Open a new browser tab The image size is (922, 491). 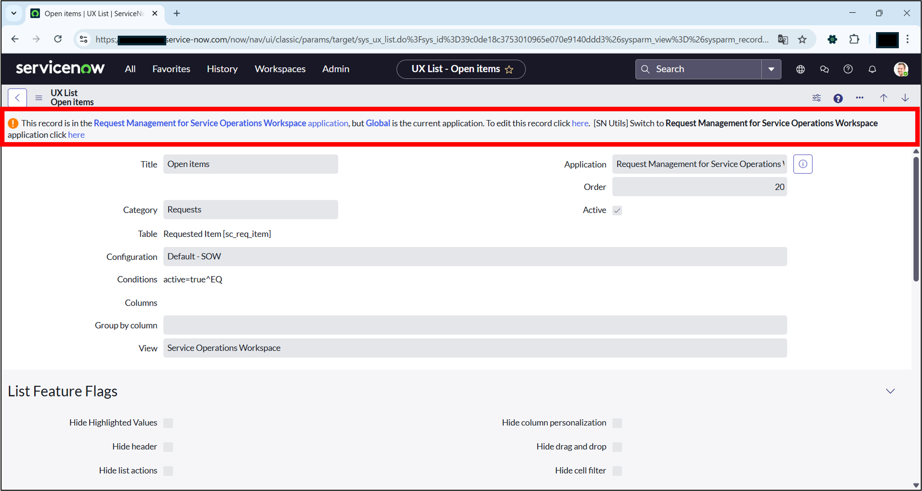click(177, 13)
